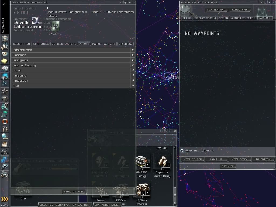
Task: Click the To Bottom waypoint button
Action: (x=263, y=159)
